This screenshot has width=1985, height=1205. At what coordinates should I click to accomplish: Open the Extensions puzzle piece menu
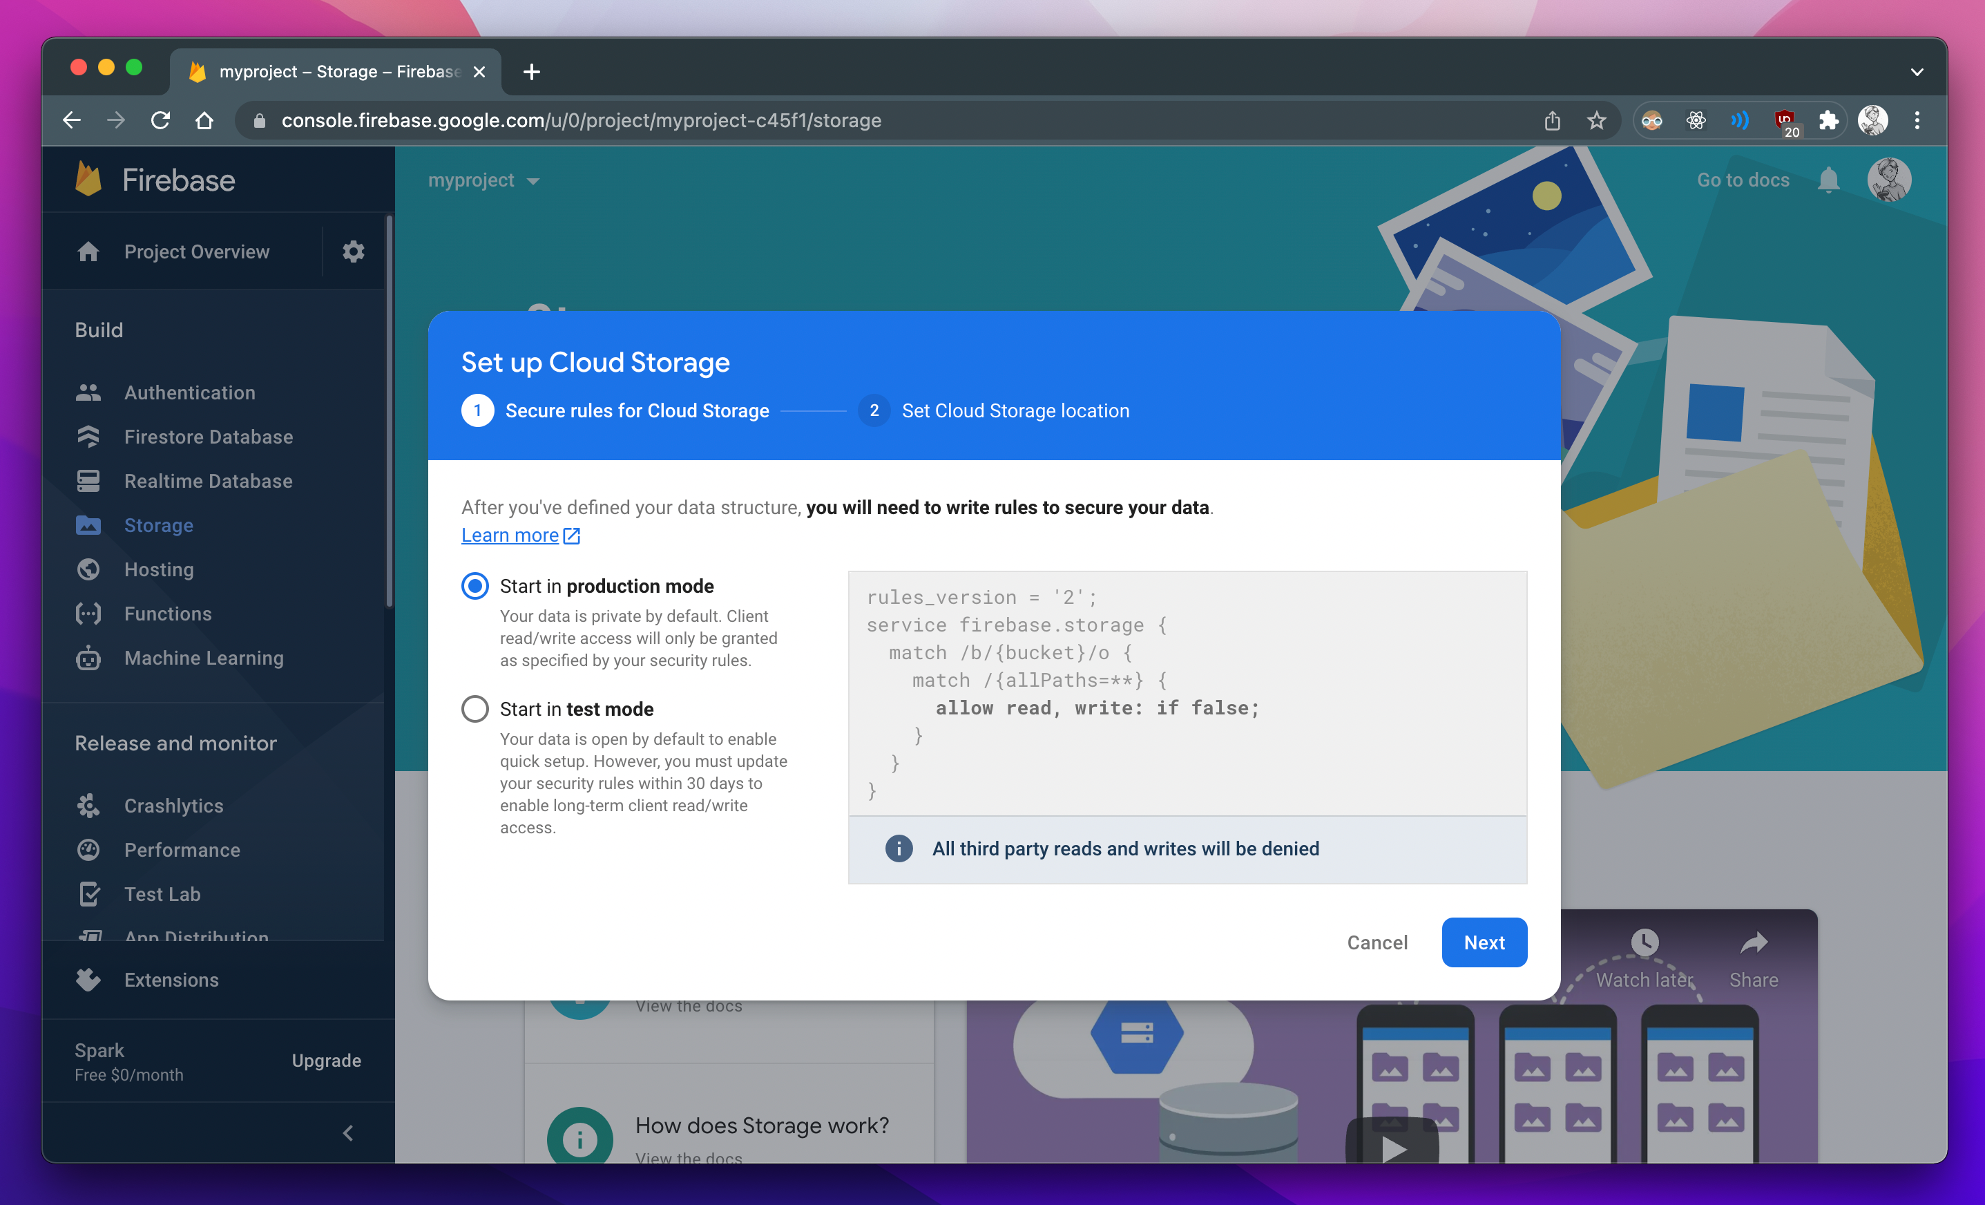(x=1829, y=121)
